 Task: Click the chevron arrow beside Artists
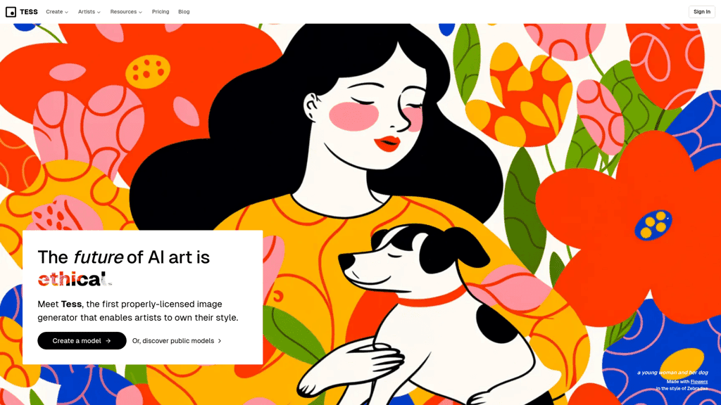(99, 13)
